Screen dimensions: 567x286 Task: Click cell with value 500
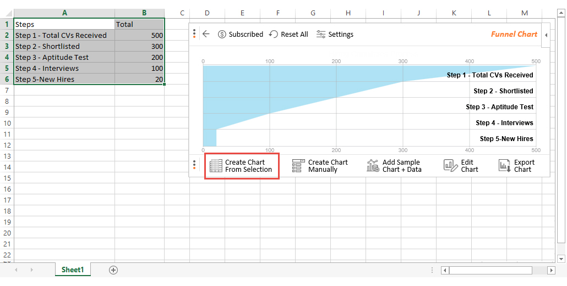coord(140,35)
